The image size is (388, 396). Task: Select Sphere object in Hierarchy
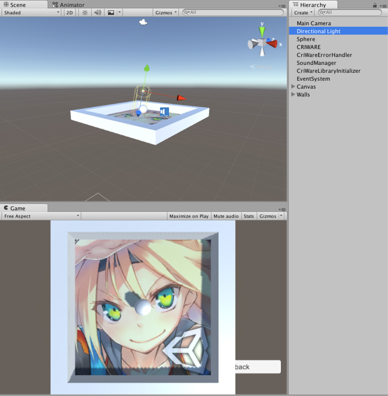tap(338, 39)
